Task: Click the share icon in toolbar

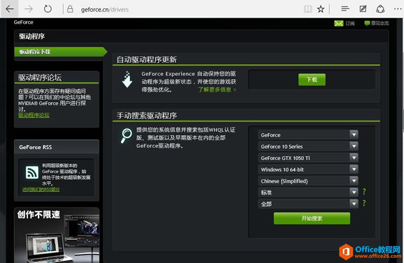Action: pos(380,9)
